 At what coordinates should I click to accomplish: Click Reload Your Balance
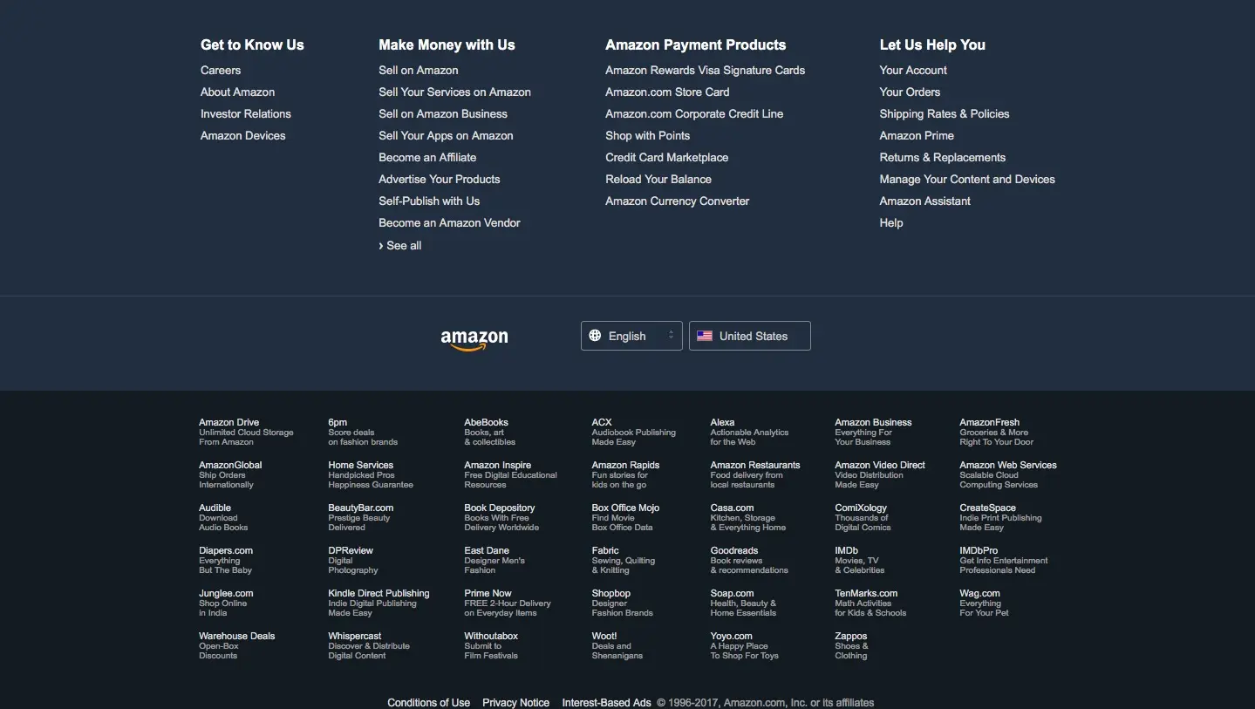pyautogui.click(x=658, y=180)
